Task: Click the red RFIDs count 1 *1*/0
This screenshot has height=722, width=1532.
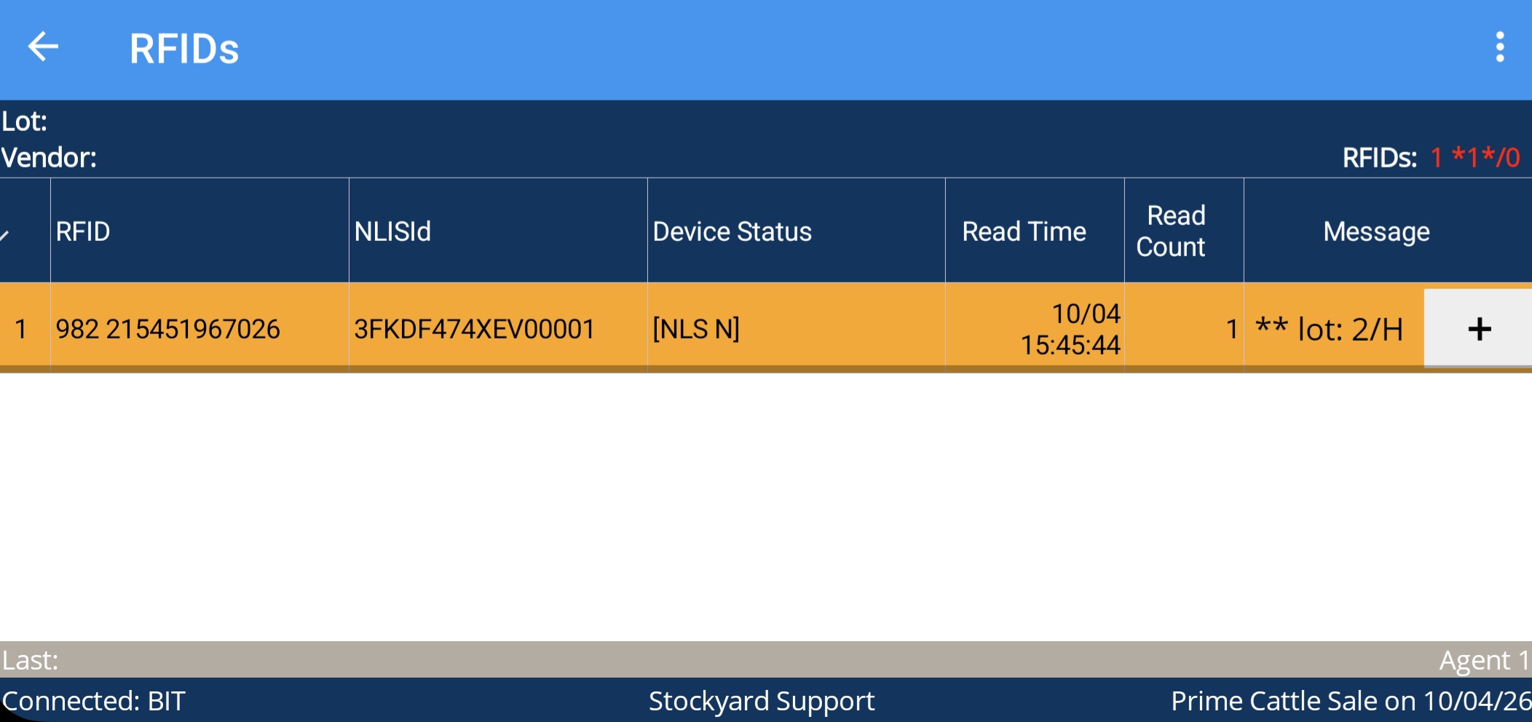Action: tap(1474, 157)
